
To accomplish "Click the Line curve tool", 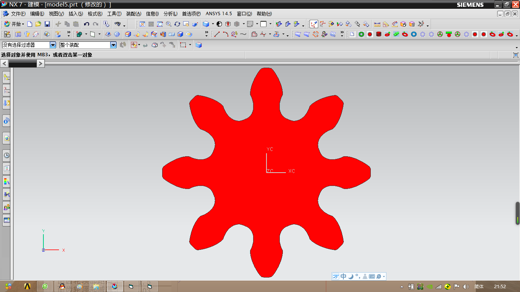I will click(x=217, y=34).
